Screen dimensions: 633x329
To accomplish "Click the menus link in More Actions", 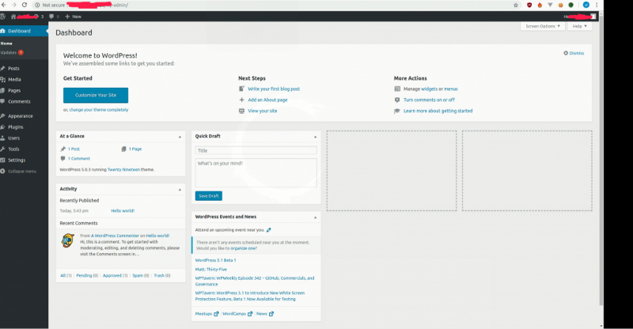I will tap(451, 89).
